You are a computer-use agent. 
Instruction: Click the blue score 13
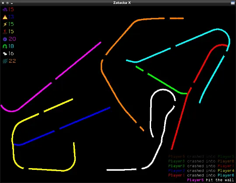pos(11,17)
